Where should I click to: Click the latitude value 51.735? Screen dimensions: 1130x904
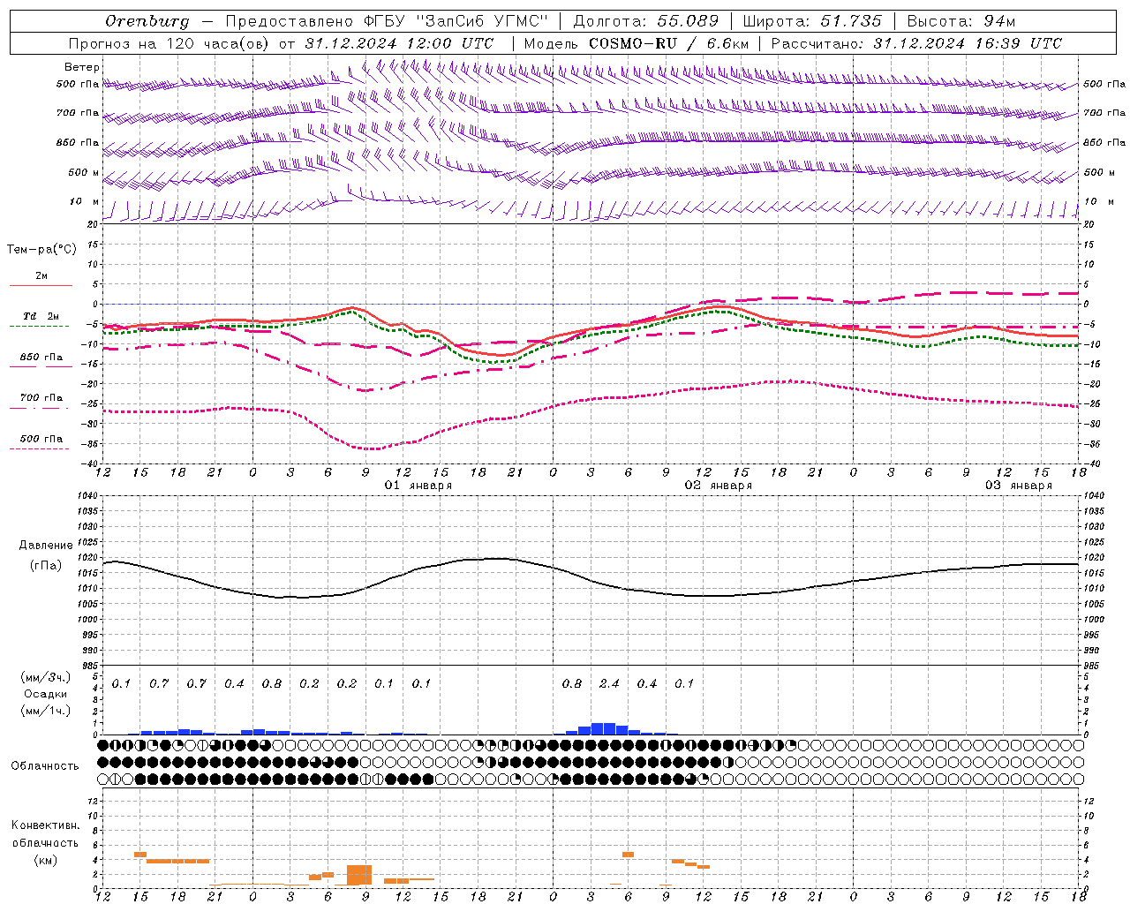pos(851,21)
